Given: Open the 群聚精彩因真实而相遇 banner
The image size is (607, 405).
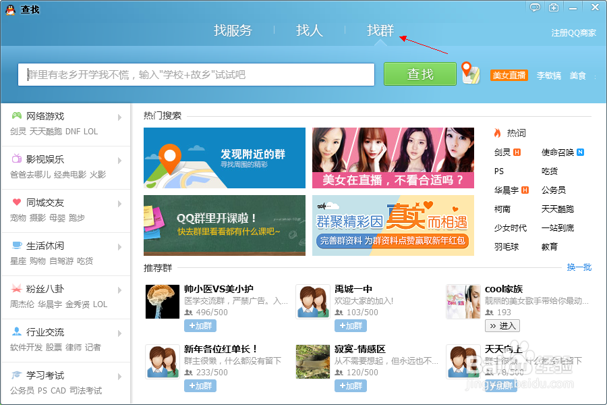Looking at the screenshot, I should 393,225.
